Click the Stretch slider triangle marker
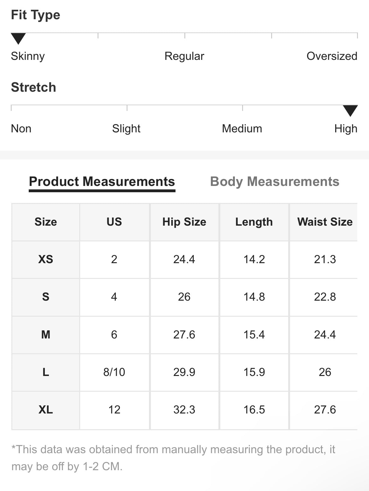This screenshot has height=491, width=369. [350, 111]
